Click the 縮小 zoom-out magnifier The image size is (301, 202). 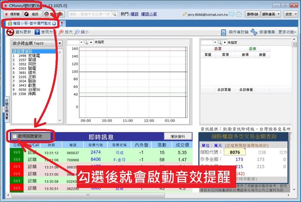77,32
